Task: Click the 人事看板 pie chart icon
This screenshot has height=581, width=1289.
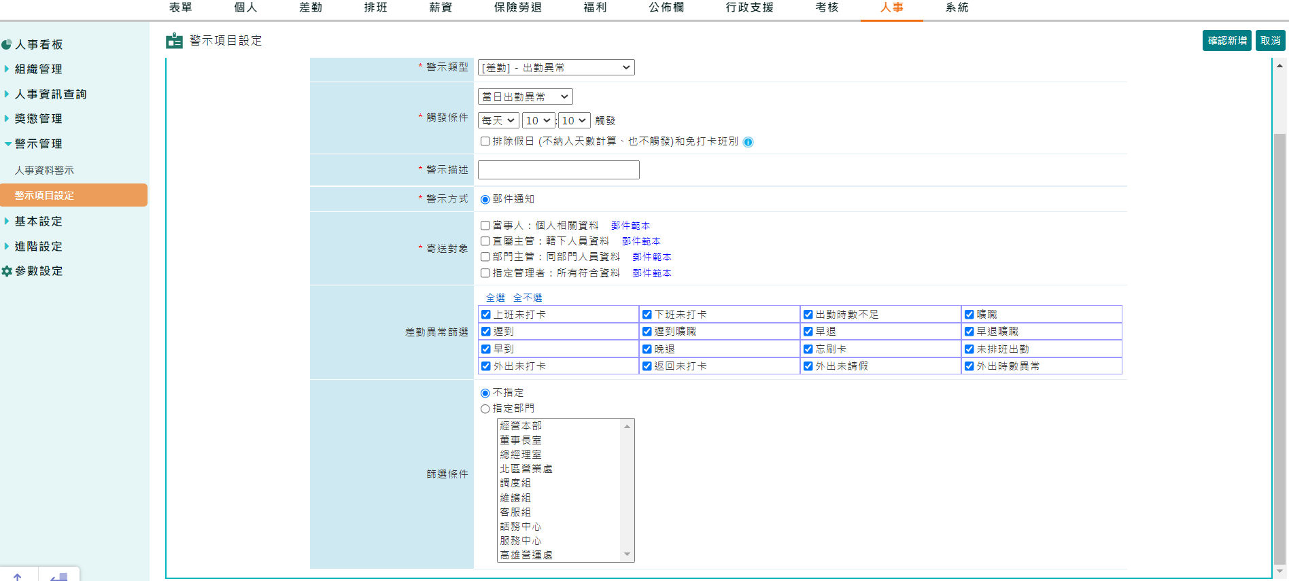Action: [7, 45]
